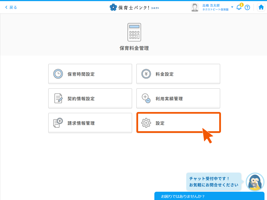Click the calculator icon above 保育料金管理
The image size is (267, 200).
point(134,32)
